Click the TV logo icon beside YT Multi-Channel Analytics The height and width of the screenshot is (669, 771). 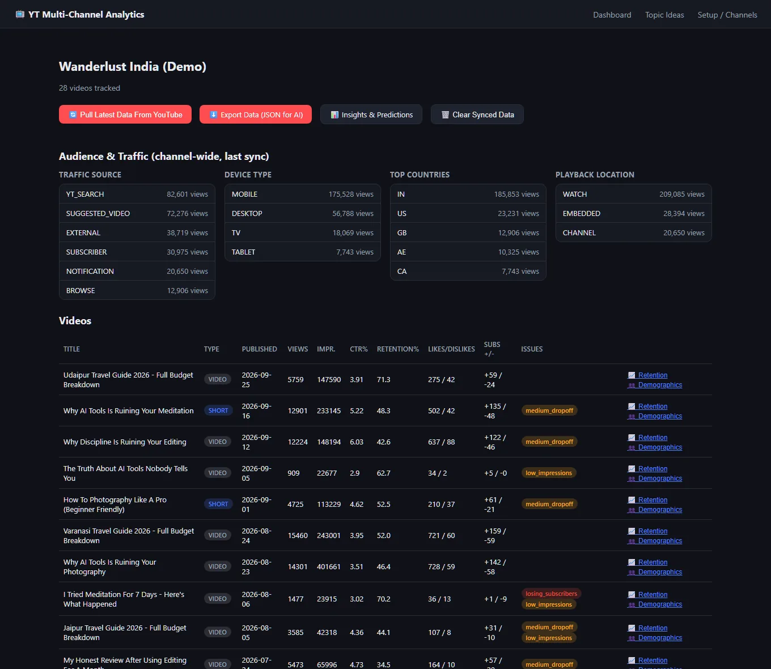pyautogui.click(x=20, y=14)
